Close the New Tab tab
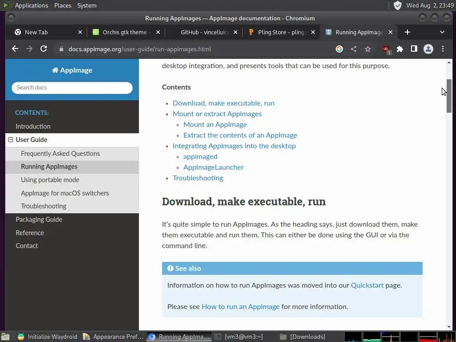 (80, 32)
